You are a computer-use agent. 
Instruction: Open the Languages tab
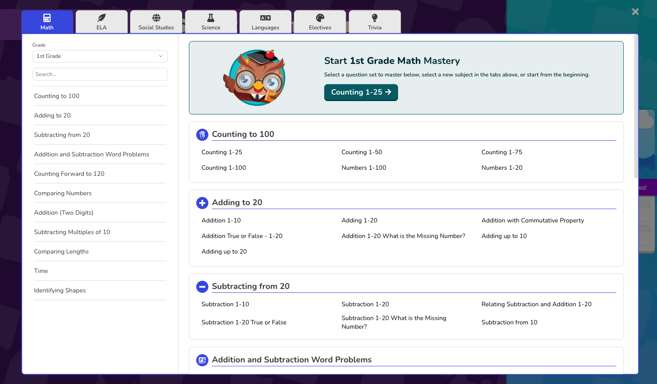click(265, 22)
